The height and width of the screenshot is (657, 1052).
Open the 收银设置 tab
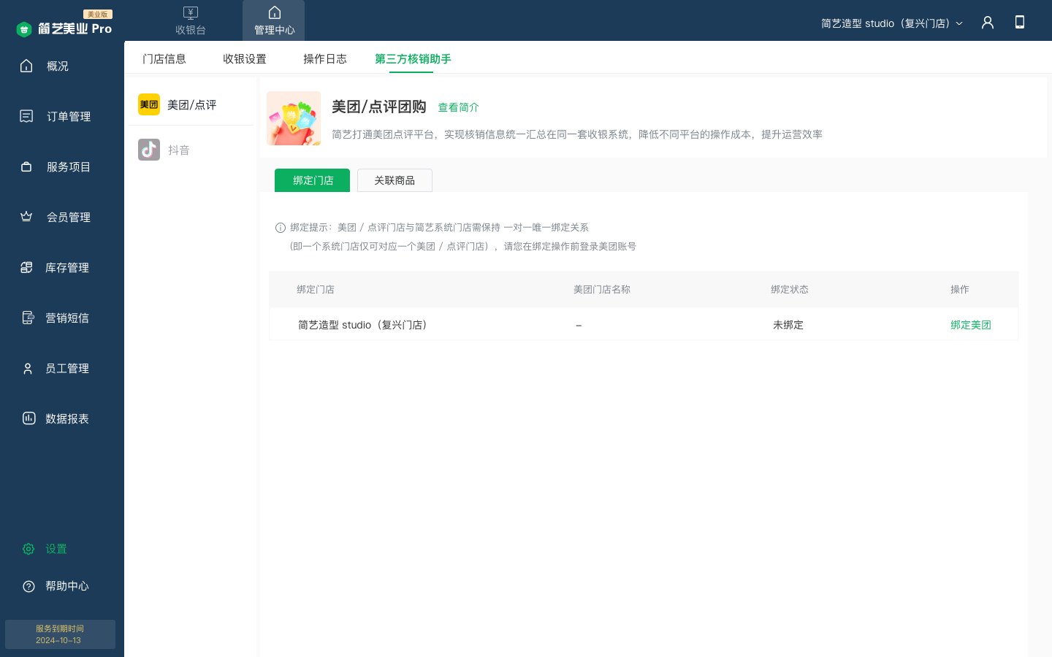245,58
